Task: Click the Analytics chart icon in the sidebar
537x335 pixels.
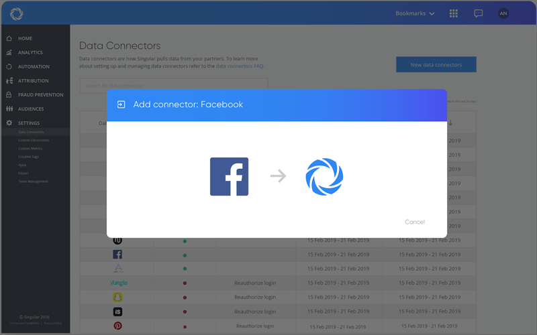Action: [x=9, y=52]
